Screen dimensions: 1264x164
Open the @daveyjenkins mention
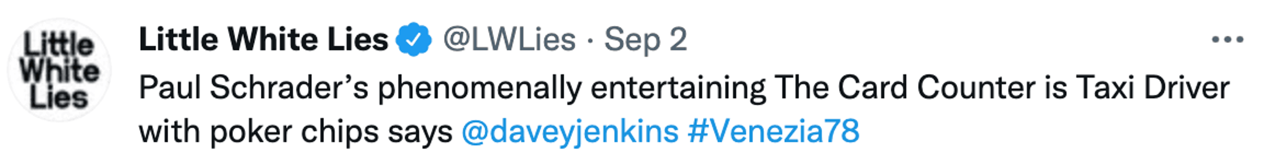pyautogui.click(x=570, y=131)
